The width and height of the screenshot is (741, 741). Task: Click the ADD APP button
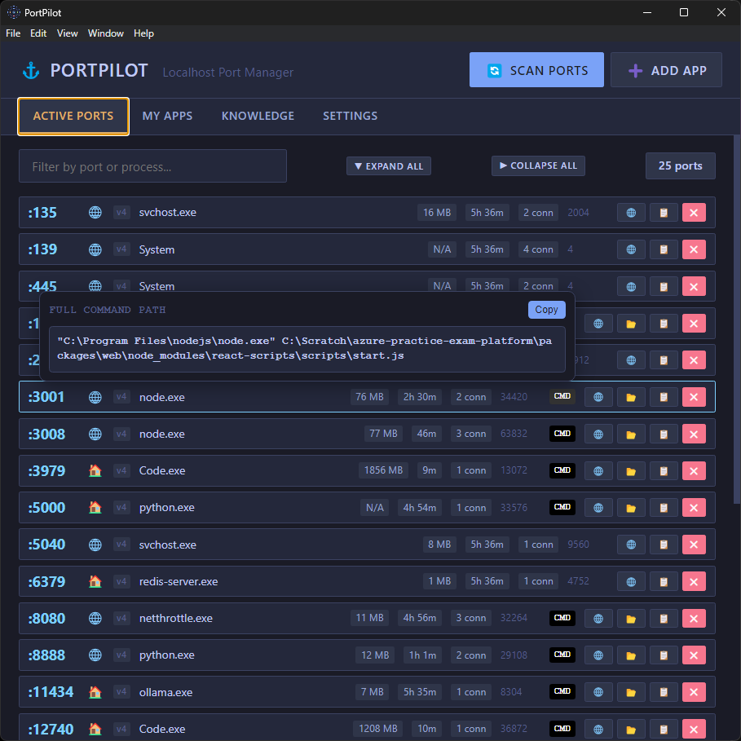click(666, 70)
